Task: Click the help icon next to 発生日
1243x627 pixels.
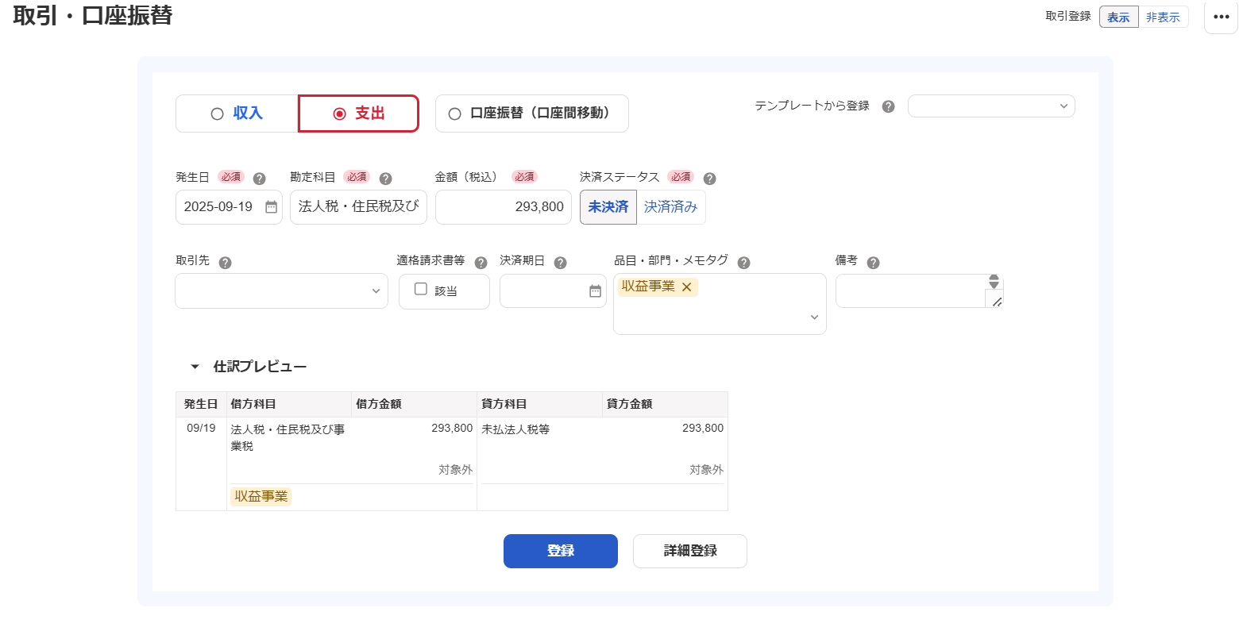Action: click(x=259, y=179)
